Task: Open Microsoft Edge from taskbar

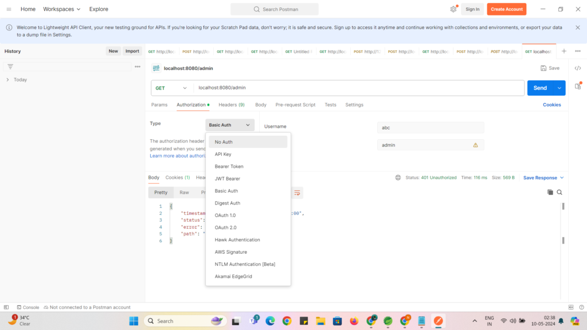Action: pyautogui.click(x=270, y=321)
